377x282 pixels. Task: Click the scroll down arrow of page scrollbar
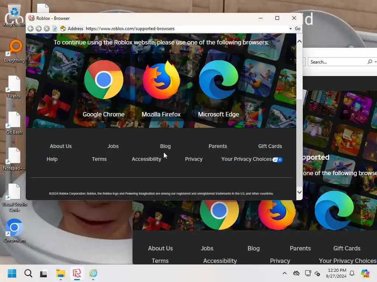(299, 192)
